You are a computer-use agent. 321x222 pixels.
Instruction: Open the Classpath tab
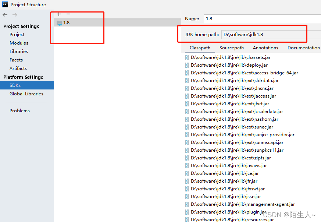pos(200,48)
